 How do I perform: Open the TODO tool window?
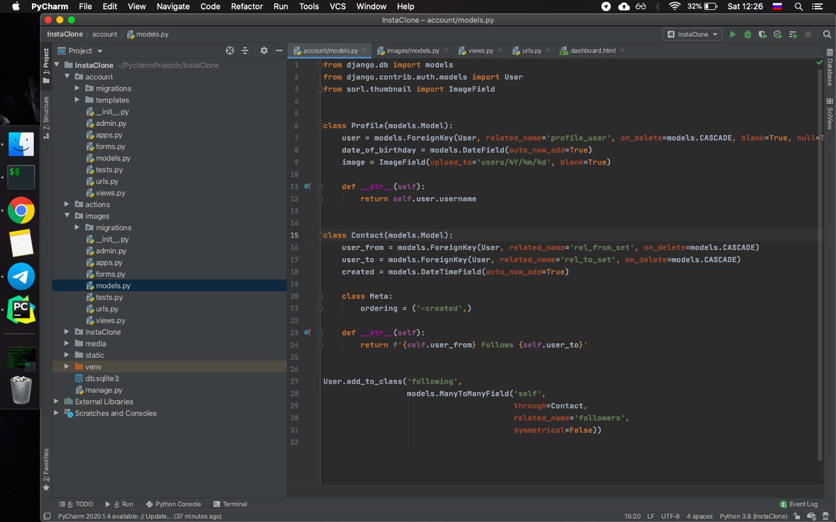pyautogui.click(x=76, y=504)
